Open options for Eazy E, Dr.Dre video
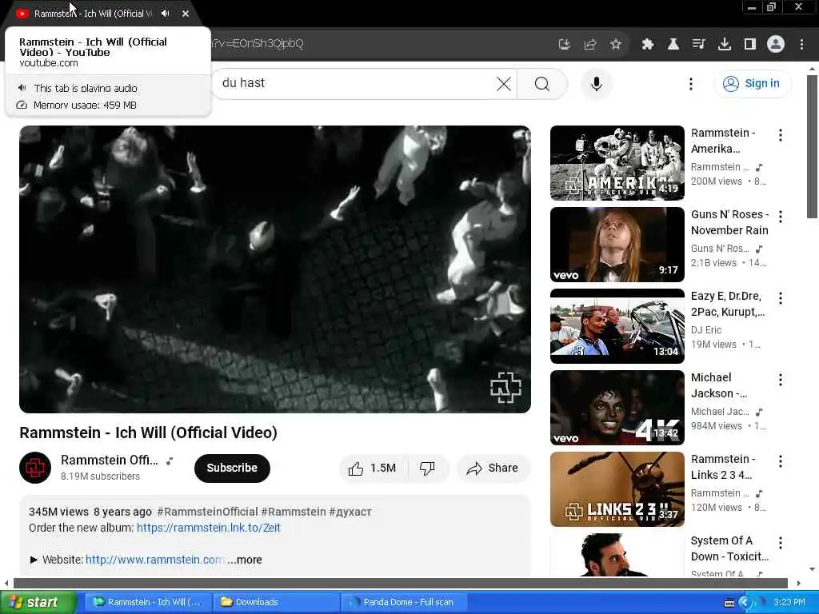Image resolution: width=819 pixels, height=614 pixels. tap(781, 298)
